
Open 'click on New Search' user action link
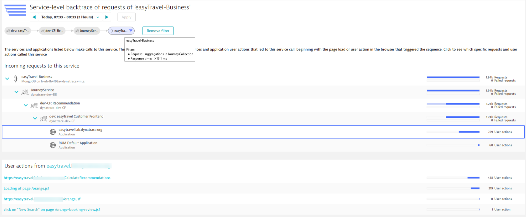pos(52,209)
